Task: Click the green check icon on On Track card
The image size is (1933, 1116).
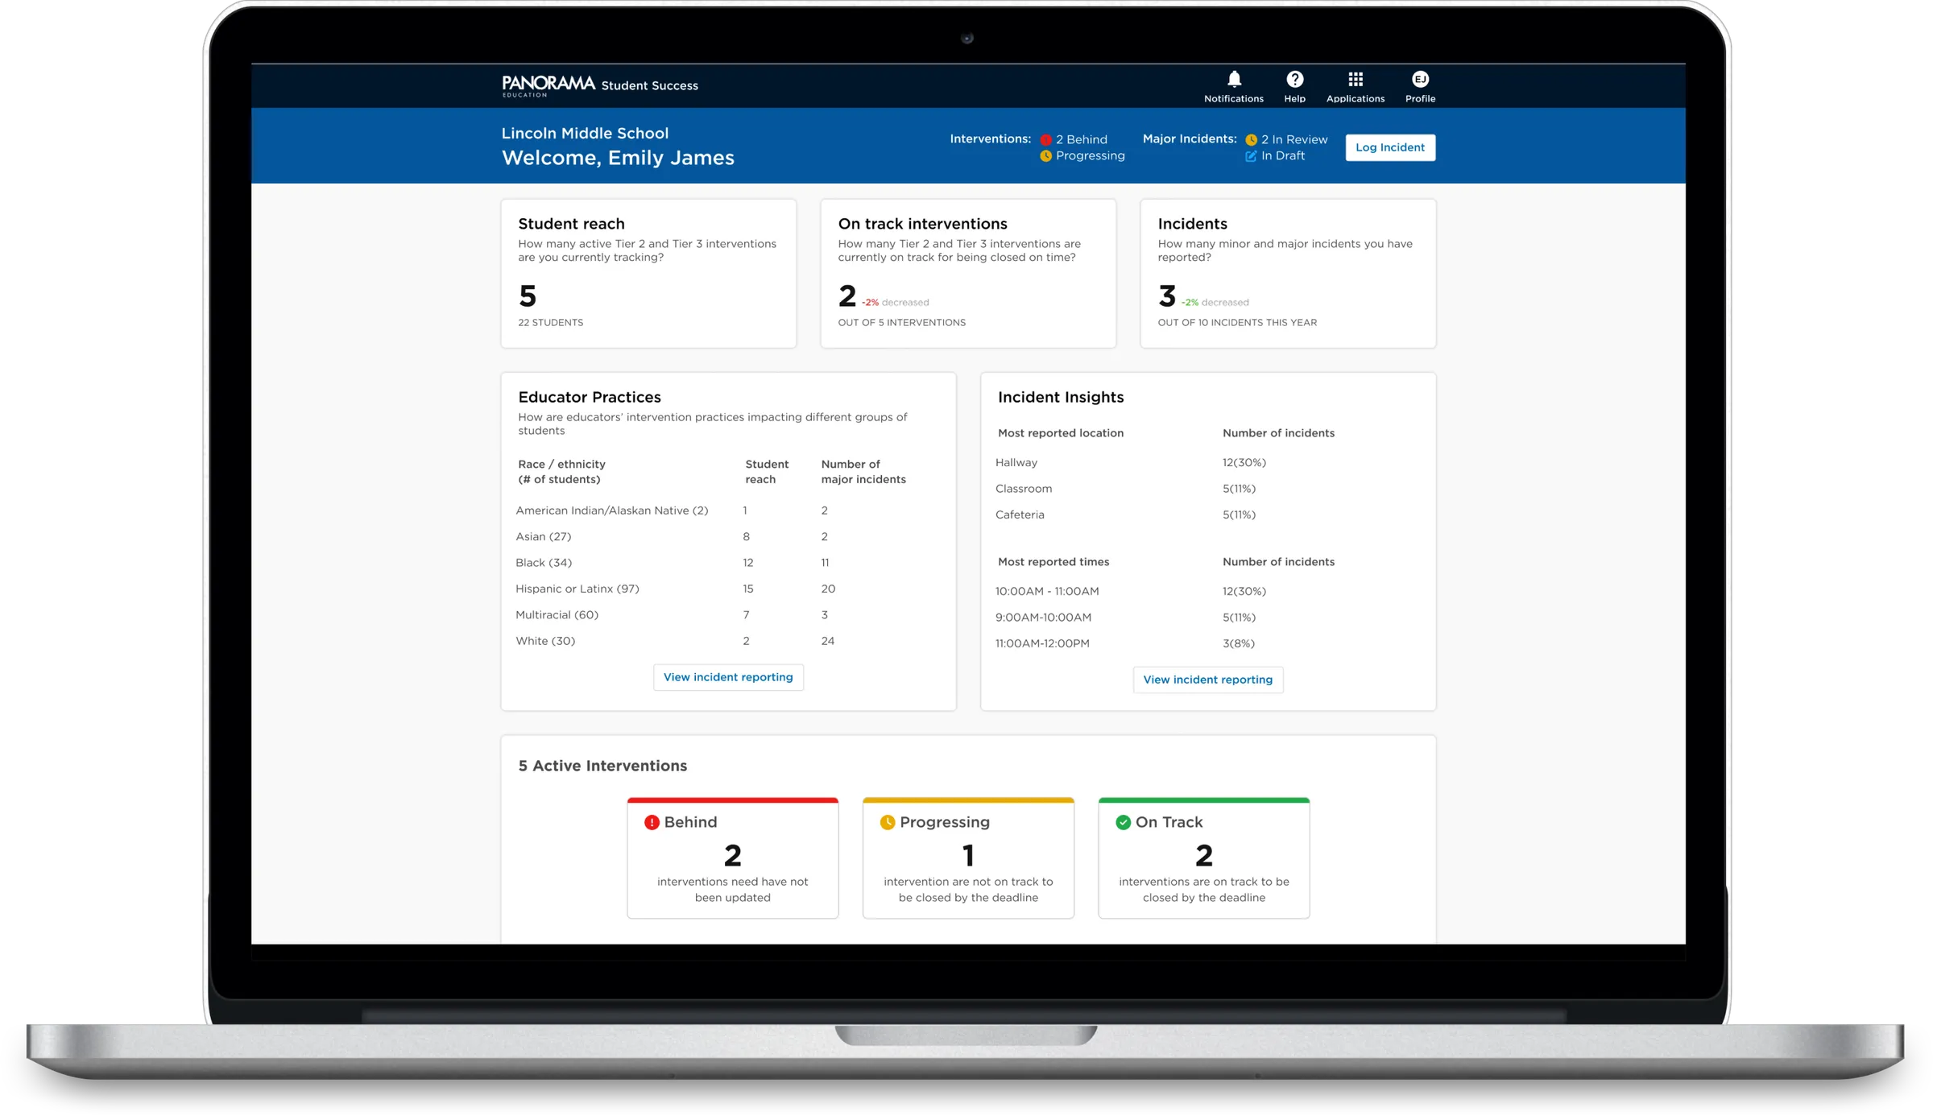Action: [1123, 822]
